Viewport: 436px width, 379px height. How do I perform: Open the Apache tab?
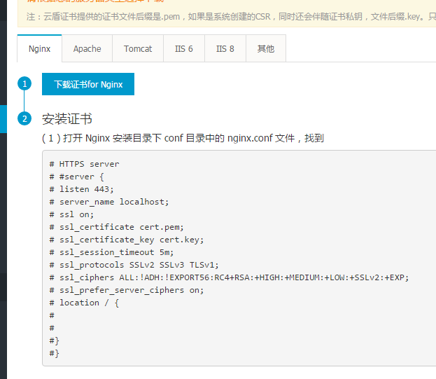87,49
